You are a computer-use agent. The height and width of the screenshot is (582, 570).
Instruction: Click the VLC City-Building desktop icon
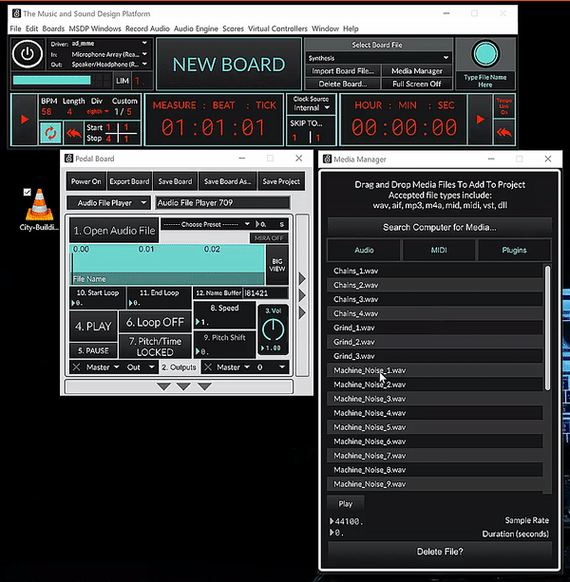pos(38,202)
